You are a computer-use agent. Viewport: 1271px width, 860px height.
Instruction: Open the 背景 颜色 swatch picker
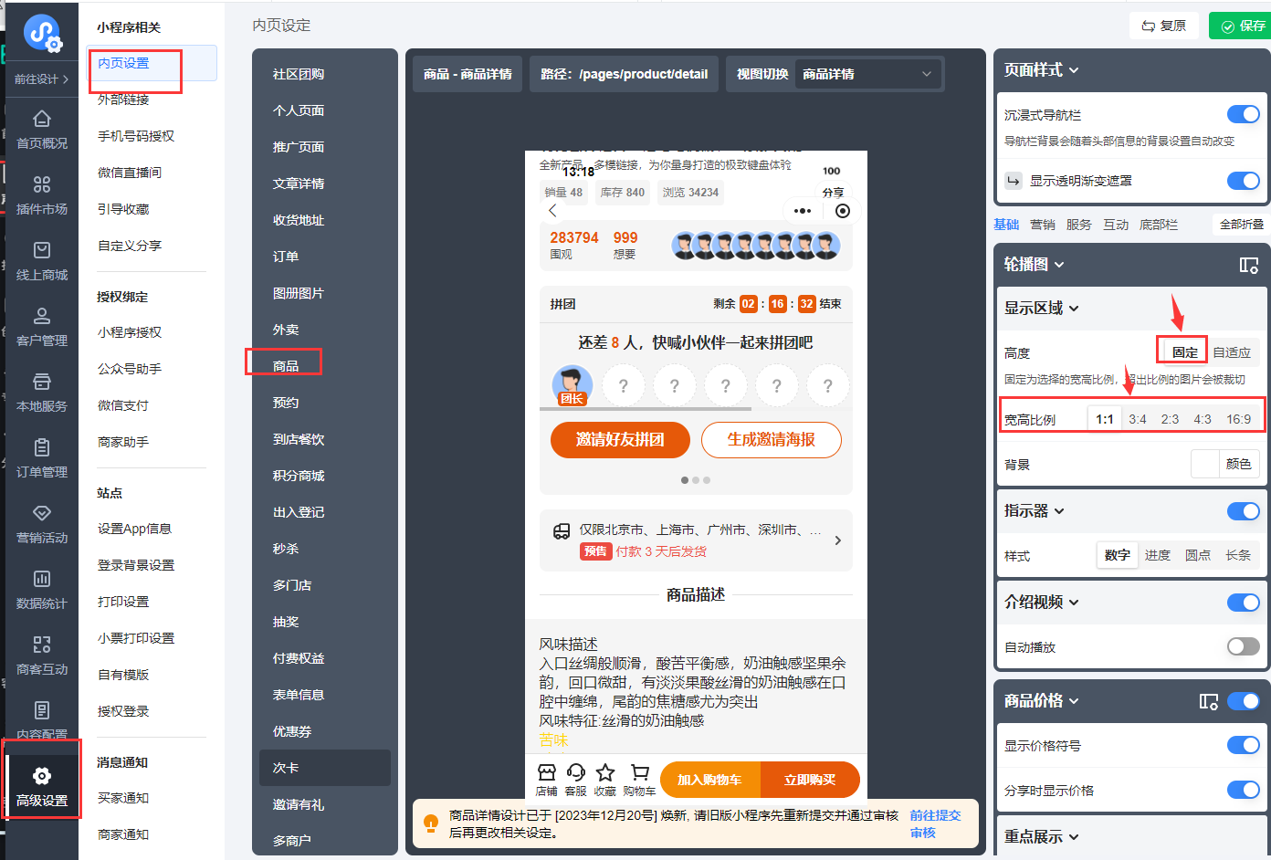tap(1205, 464)
